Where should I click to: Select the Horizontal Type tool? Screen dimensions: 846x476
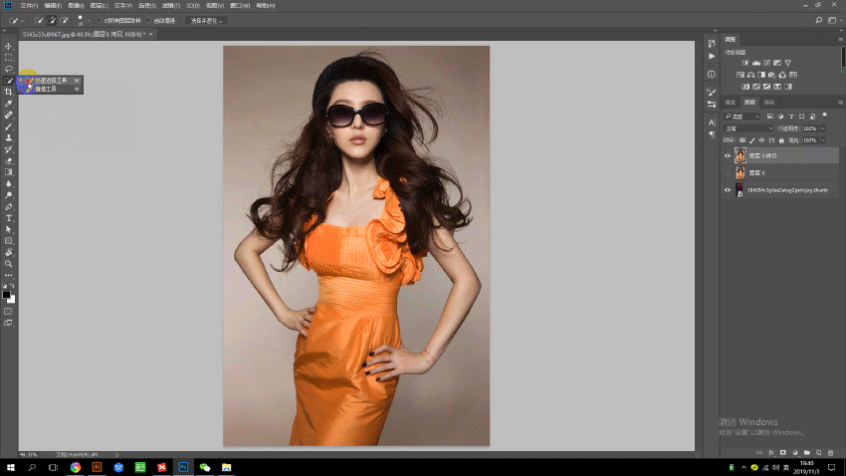[x=9, y=218]
